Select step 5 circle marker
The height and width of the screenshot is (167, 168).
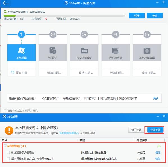pos(147,35)
